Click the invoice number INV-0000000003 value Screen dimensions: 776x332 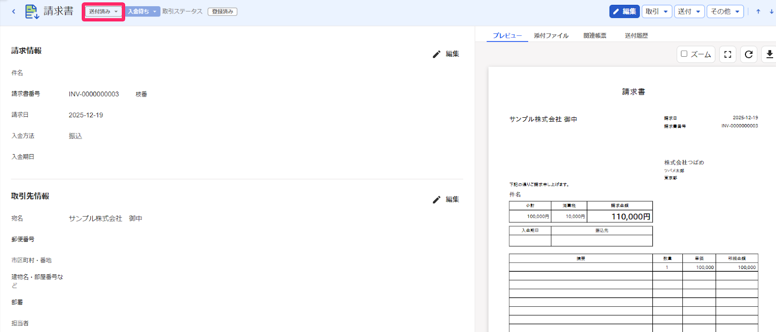pyautogui.click(x=94, y=94)
